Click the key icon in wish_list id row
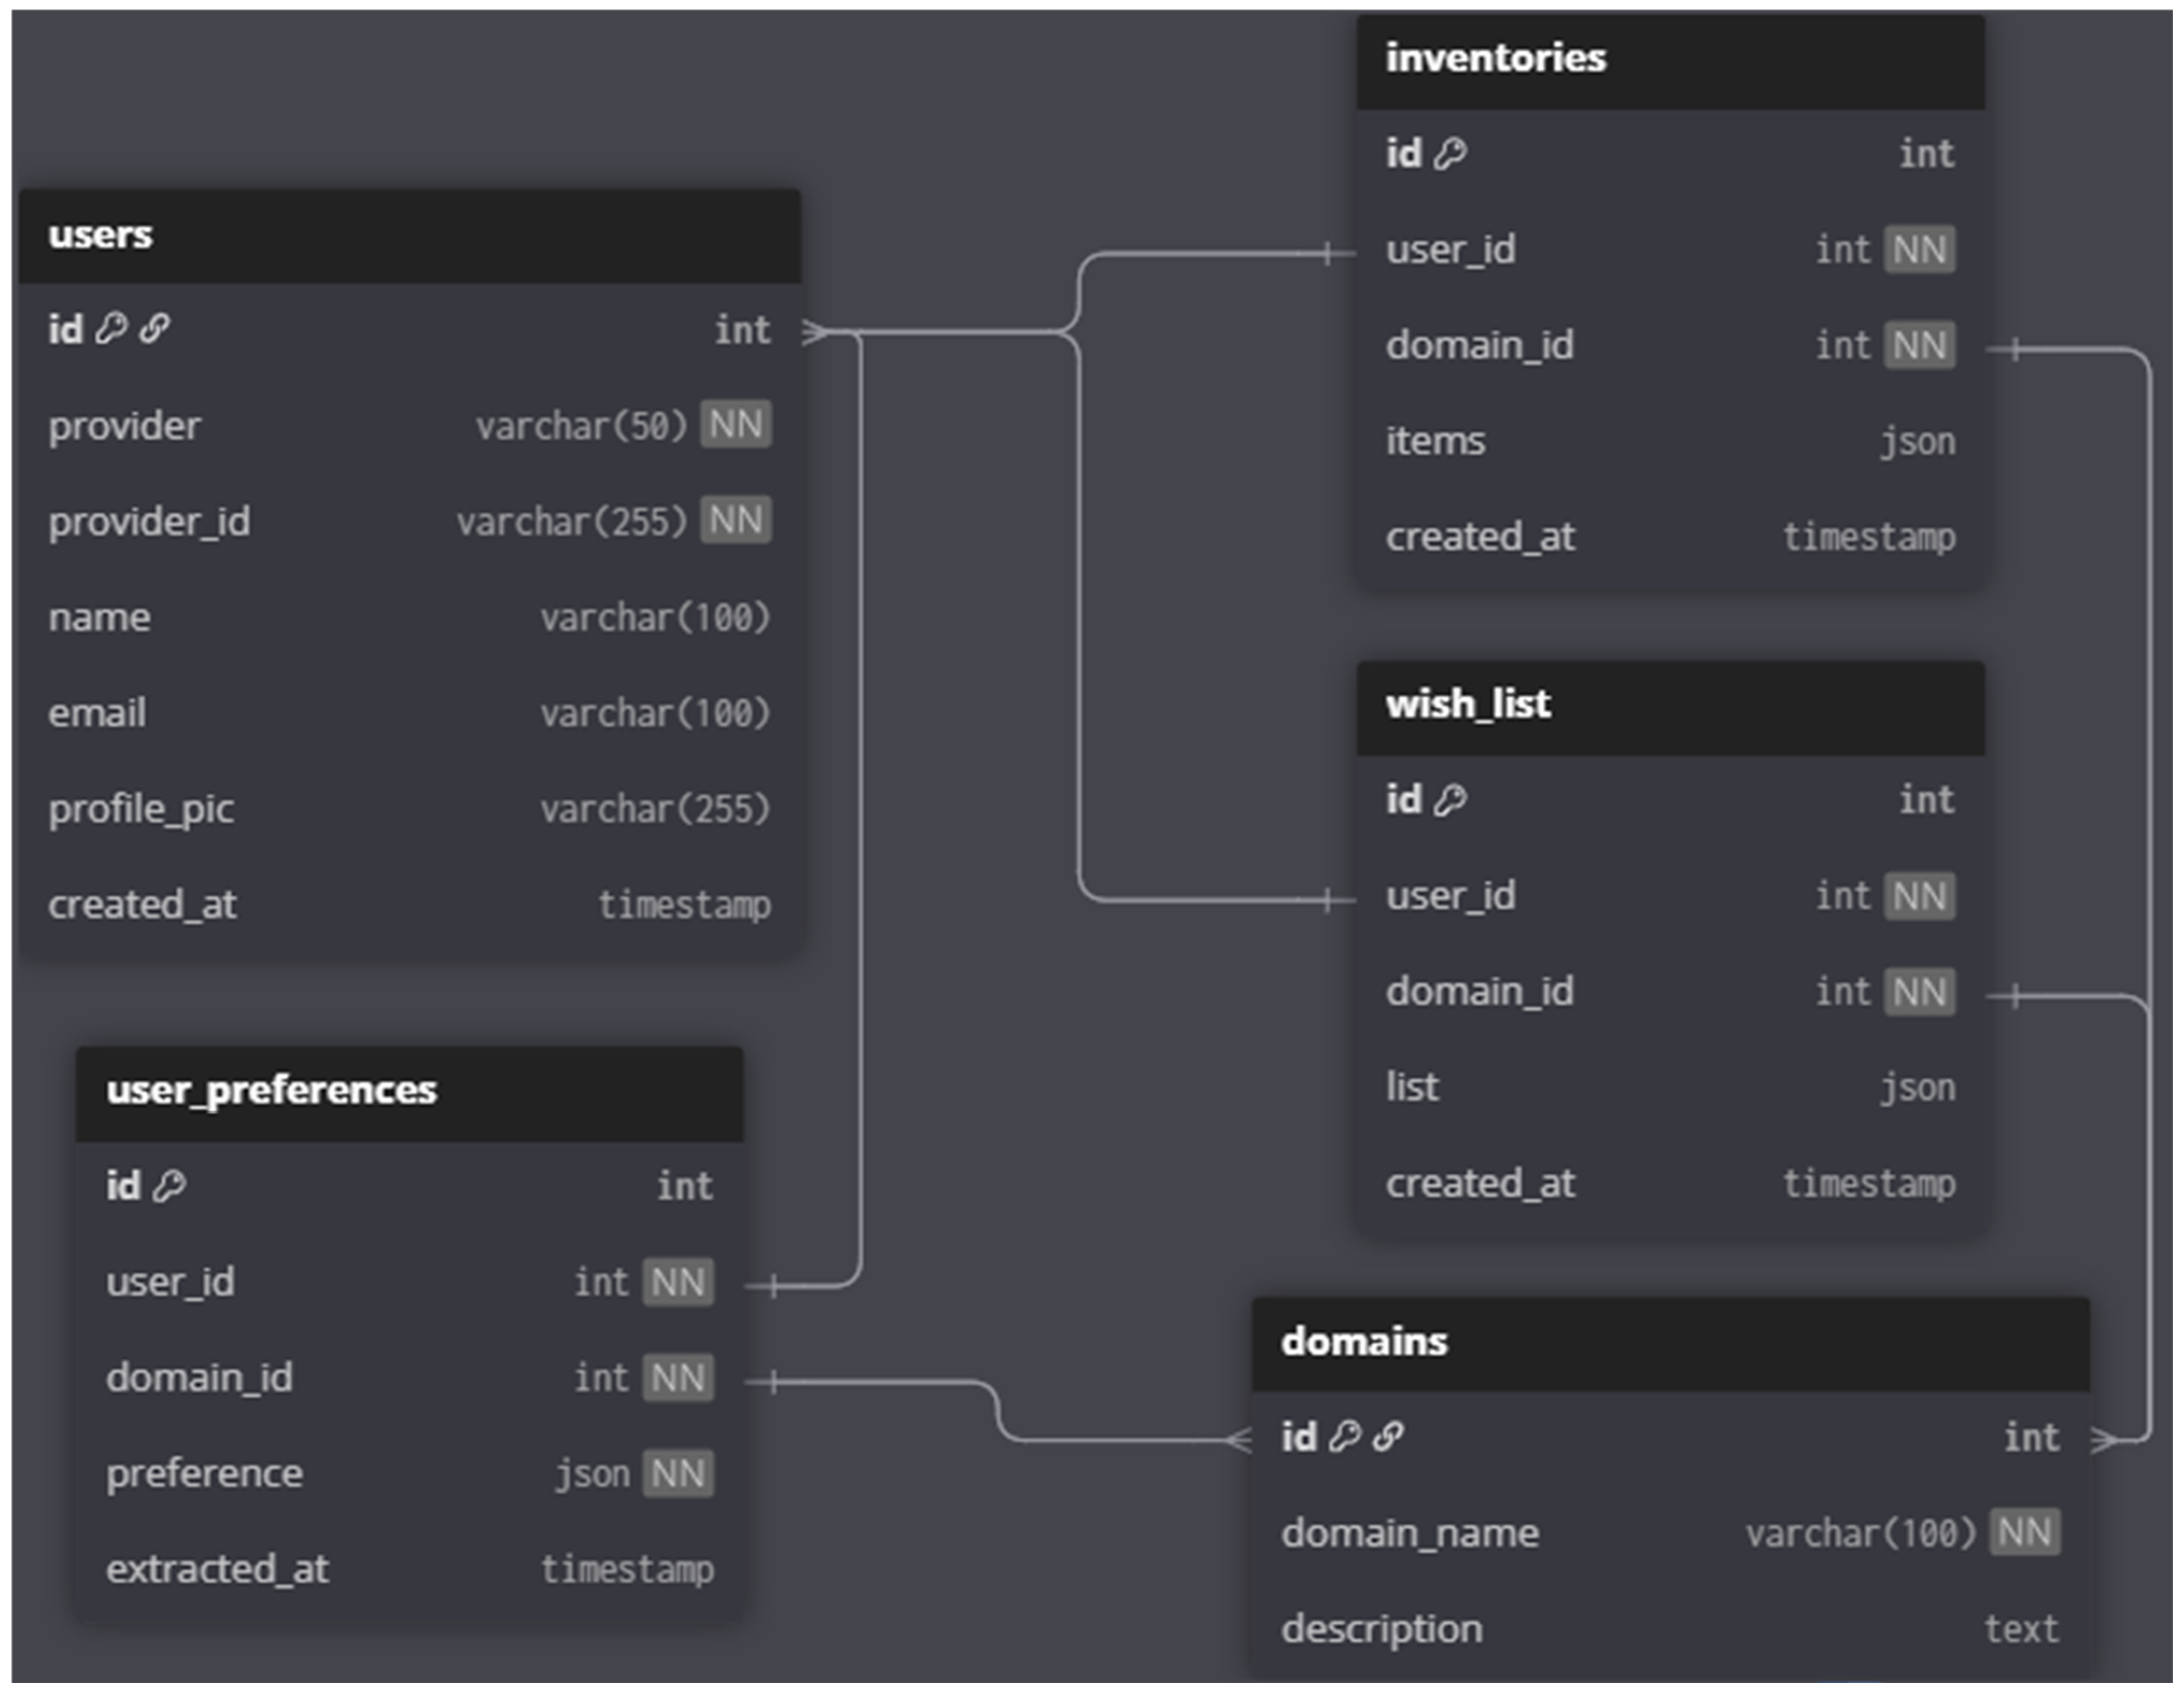 pyautogui.click(x=1450, y=799)
